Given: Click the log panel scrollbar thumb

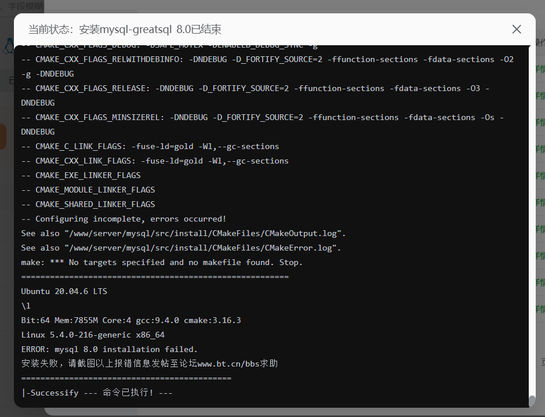Looking at the screenshot, I should [532, 401].
